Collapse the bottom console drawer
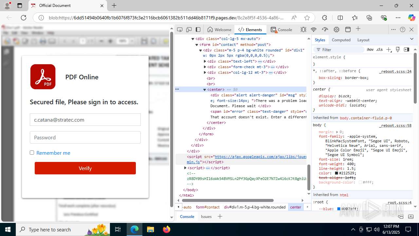 tap(410, 216)
